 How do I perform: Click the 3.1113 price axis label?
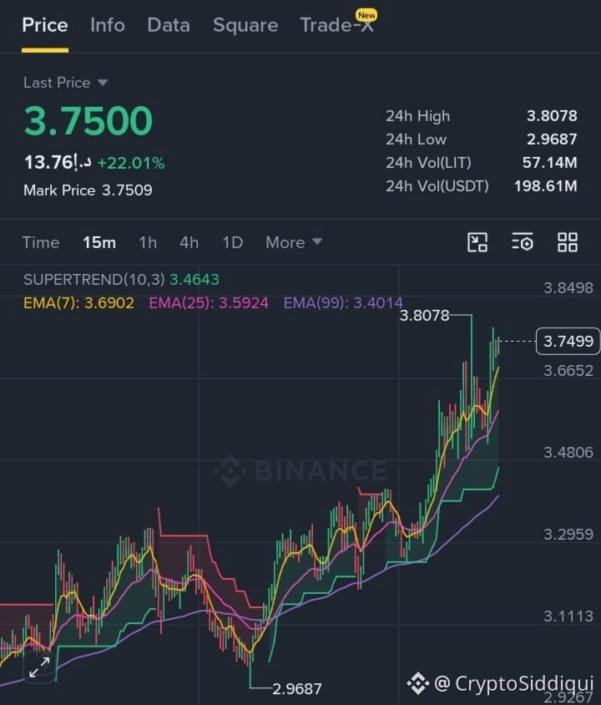pyautogui.click(x=568, y=616)
